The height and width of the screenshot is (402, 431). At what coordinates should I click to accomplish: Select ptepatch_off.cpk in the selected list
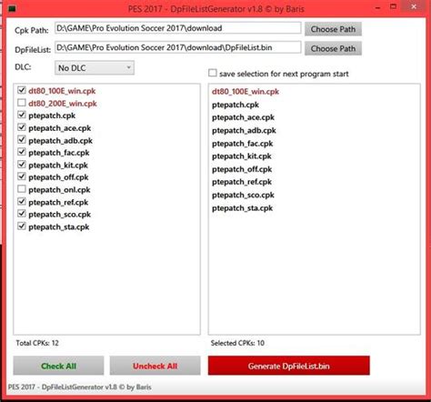click(x=242, y=169)
